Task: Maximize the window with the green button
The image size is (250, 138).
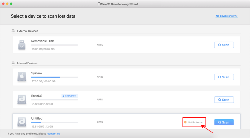Action: 11,4
